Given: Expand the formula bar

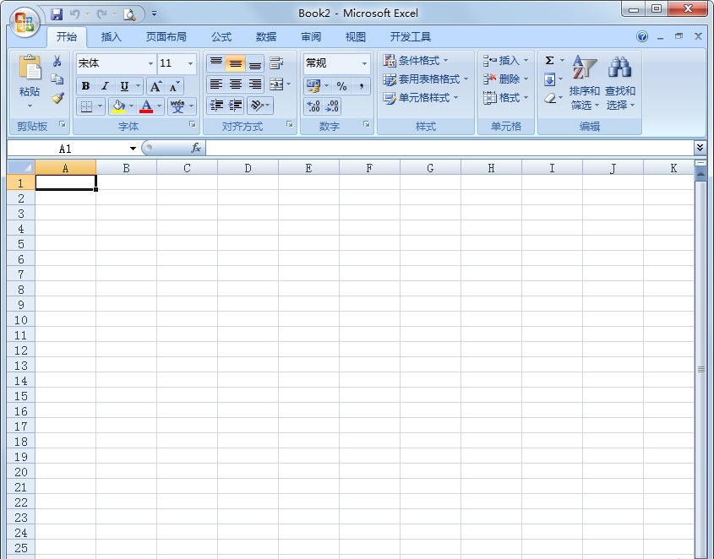Looking at the screenshot, I should pyautogui.click(x=700, y=147).
